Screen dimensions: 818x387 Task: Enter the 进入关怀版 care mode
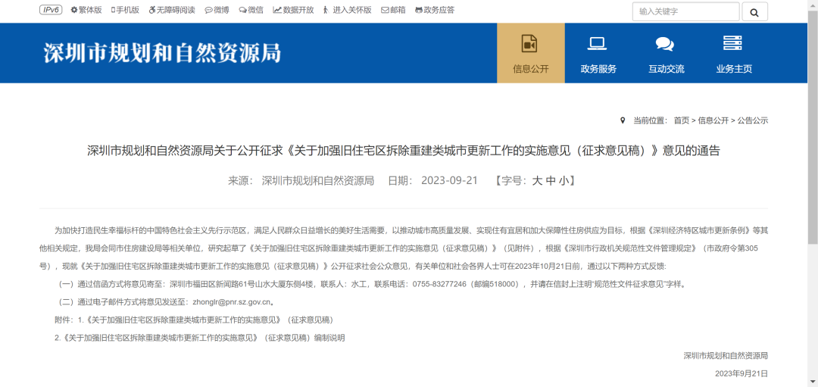point(348,10)
